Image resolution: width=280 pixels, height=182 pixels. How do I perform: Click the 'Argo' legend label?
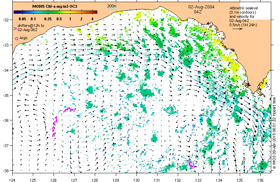coord(23,38)
